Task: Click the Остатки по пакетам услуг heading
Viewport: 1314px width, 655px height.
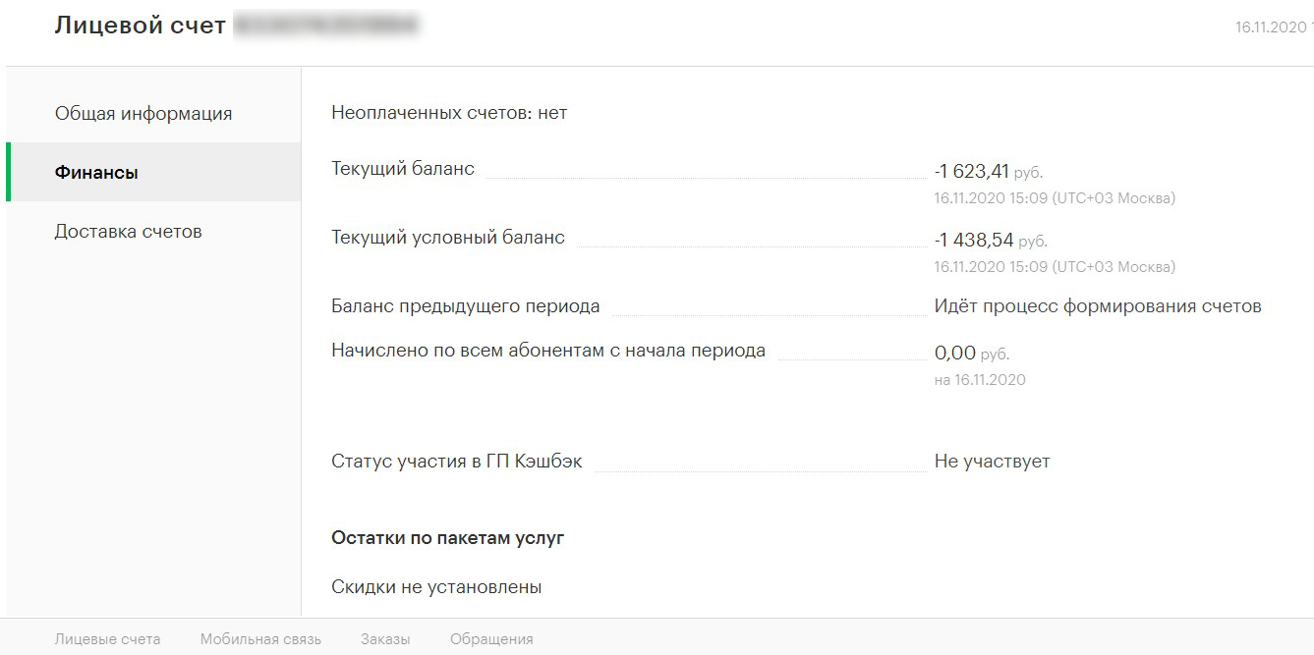Action: click(x=448, y=538)
